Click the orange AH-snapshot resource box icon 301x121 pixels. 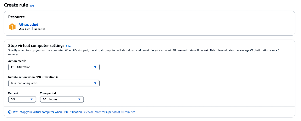click(12, 27)
